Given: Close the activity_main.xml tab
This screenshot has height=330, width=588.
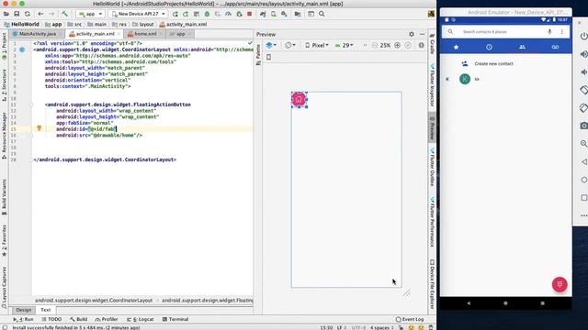Looking at the screenshot, I should [119, 34].
